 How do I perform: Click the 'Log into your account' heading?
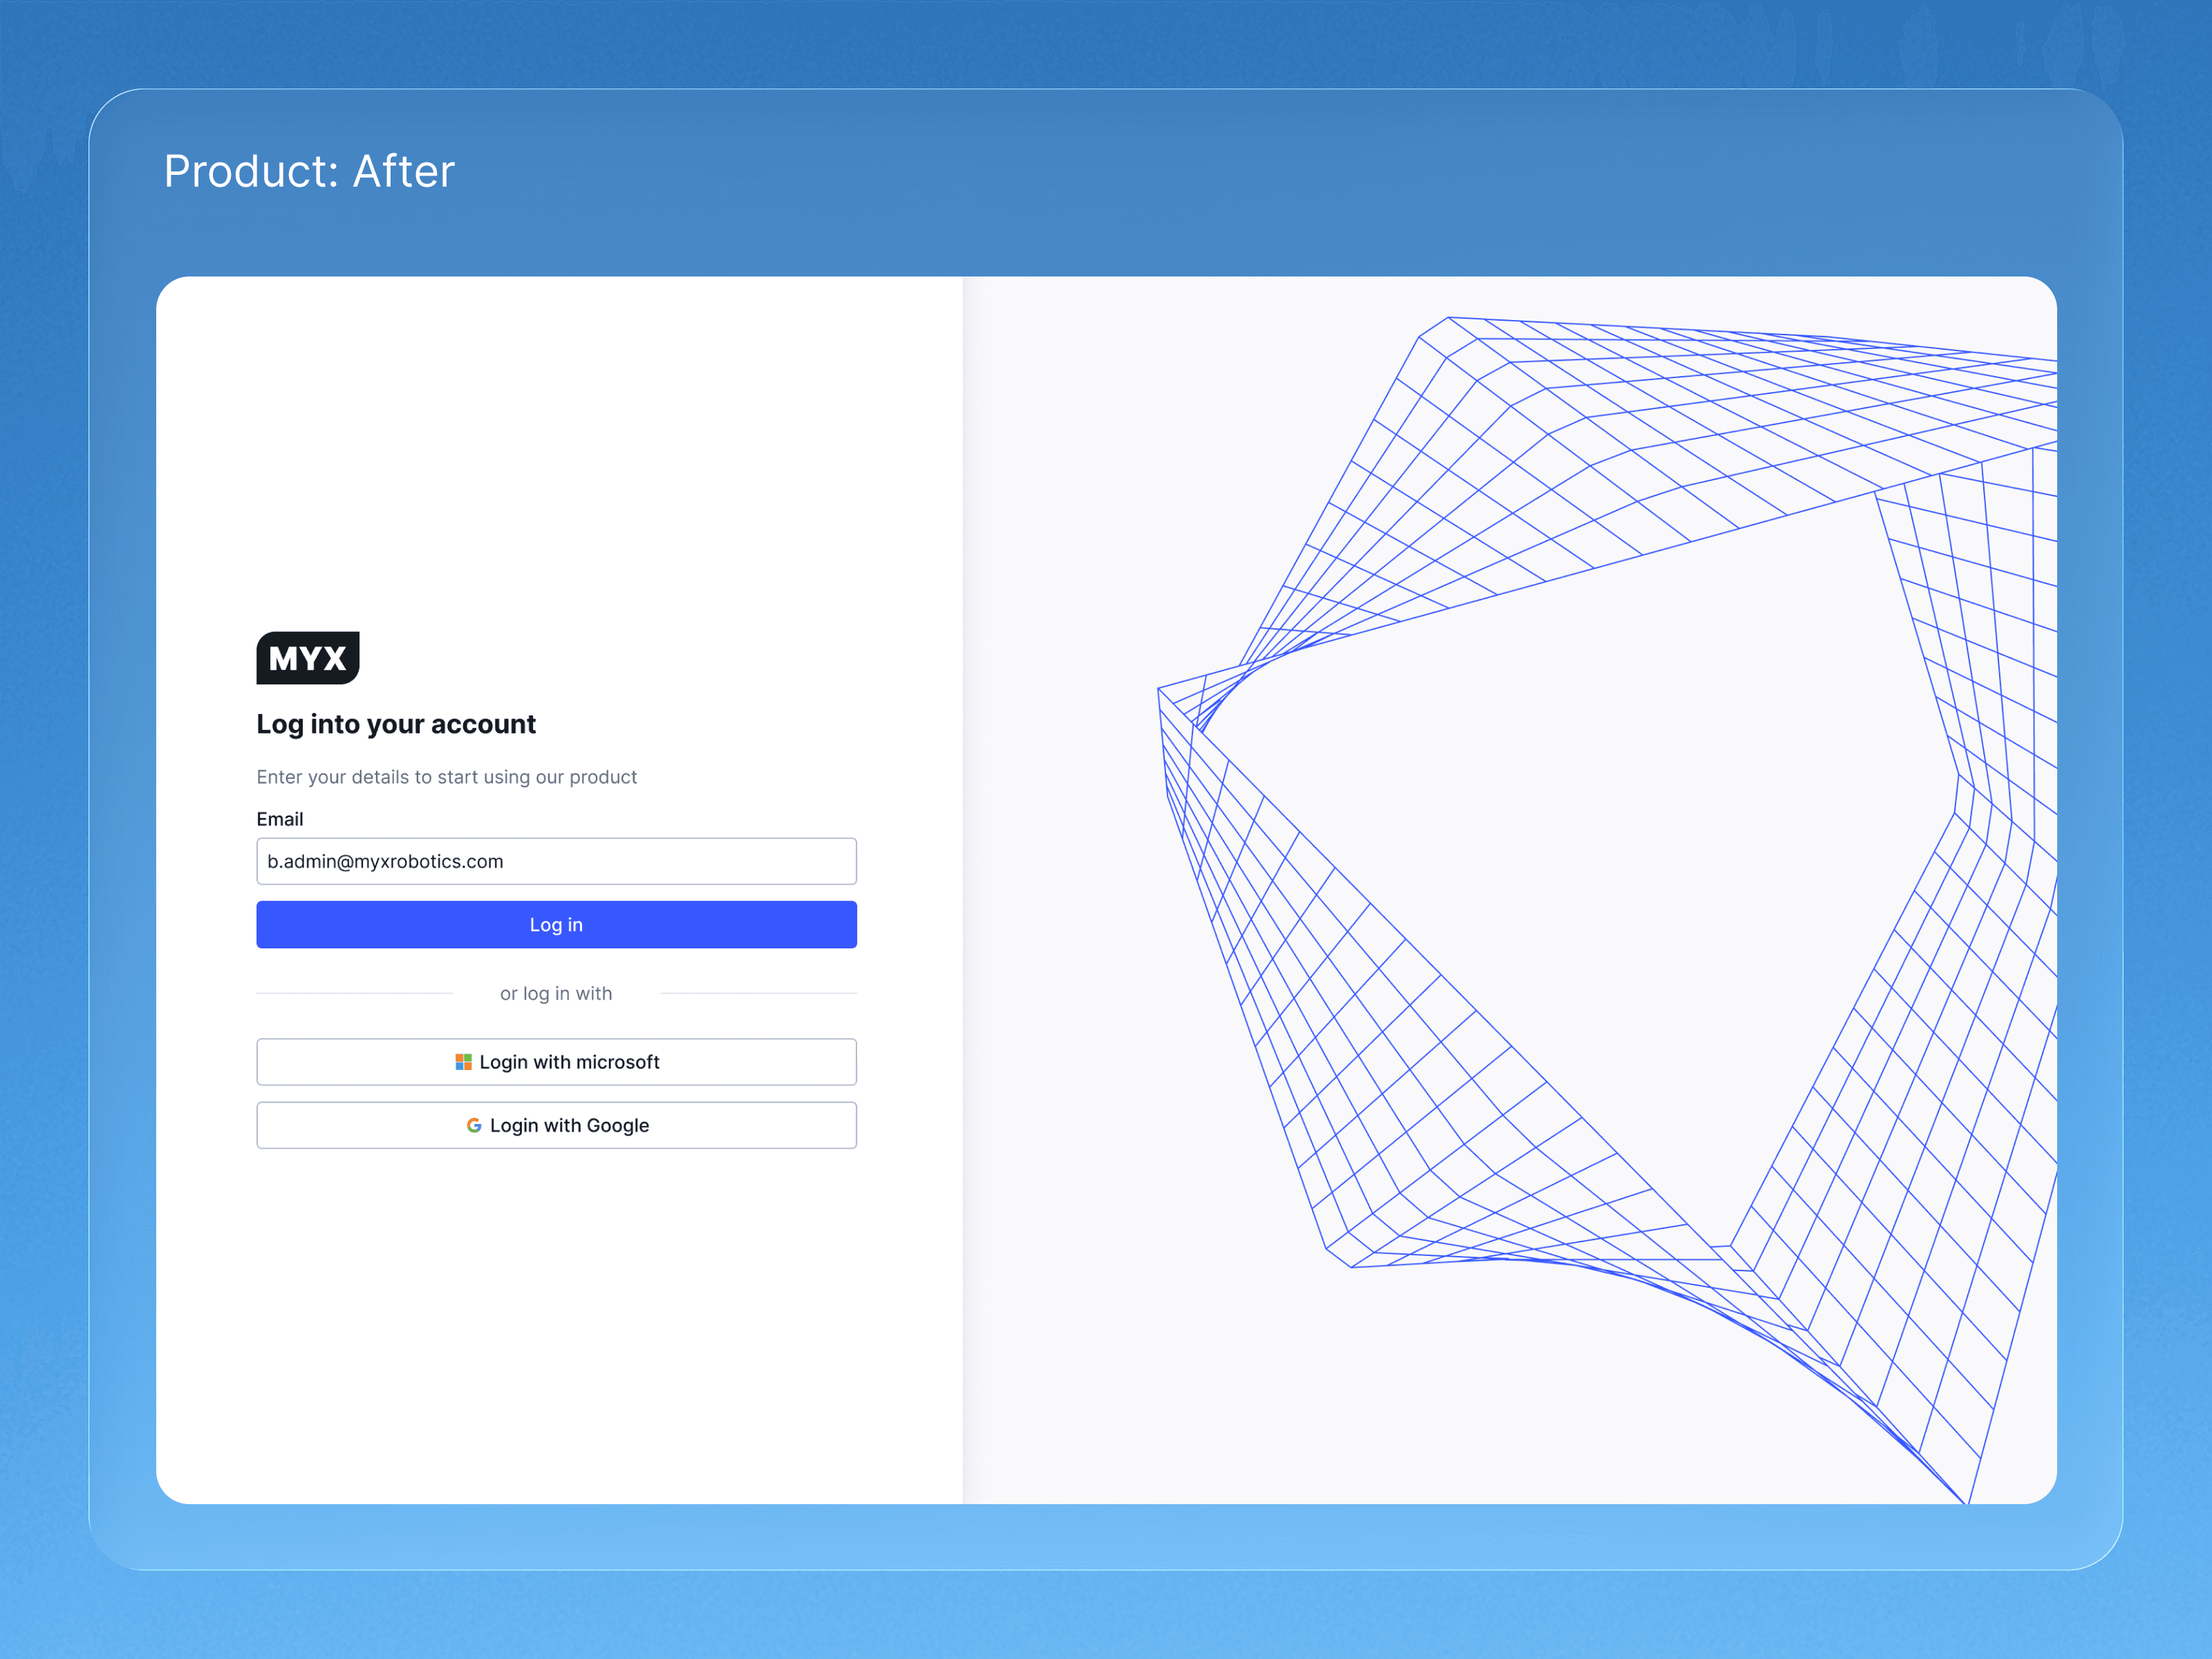click(x=396, y=724)
